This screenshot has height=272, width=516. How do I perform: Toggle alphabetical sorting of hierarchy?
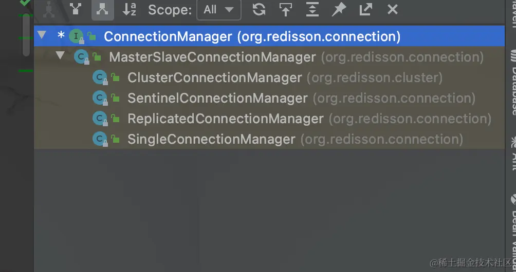click(x=130, y=9)
